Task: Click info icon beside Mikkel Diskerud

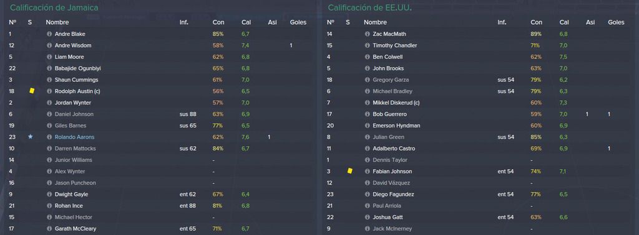Action: pyautogui.click(x=367, y=103)
